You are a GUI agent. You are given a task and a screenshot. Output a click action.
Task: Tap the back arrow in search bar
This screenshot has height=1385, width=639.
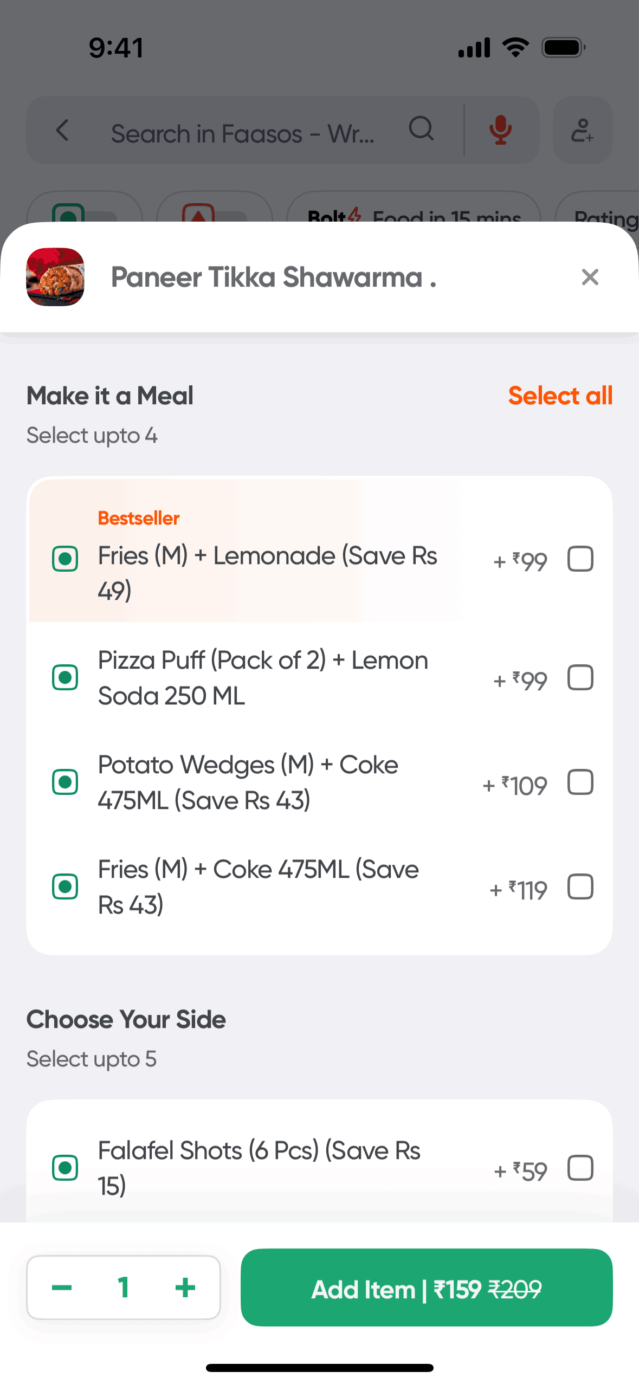63,131
